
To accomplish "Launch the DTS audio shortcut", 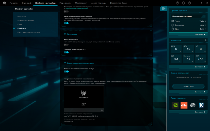I will tap(184, 105).
